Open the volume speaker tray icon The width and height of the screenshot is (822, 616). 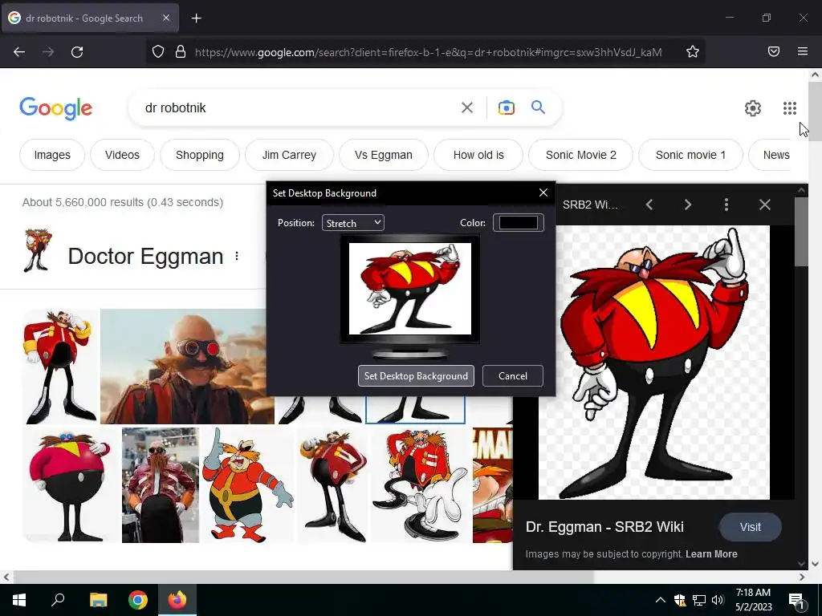(718, 600)
